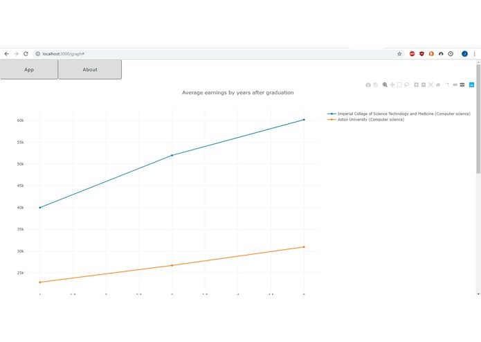Reload the page
This screenshot has height=342, width=481.
point(26,54)
